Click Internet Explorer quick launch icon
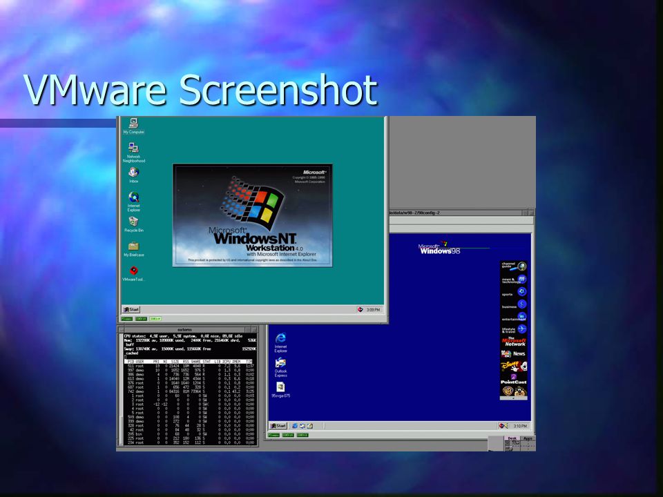 [x=295, y=426]
